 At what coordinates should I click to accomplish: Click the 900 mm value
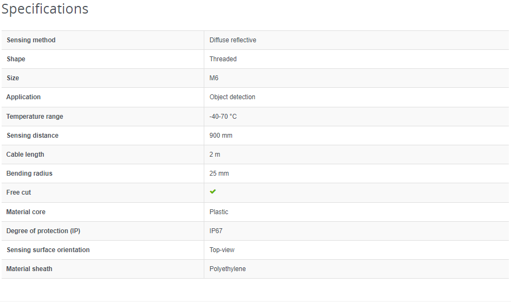coord(221,136)
